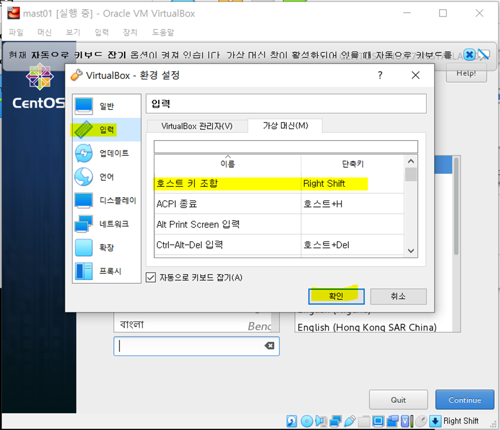Click the suppress-message icon on the notification bar
This screenshot has height=430, width=500.
tap(484, 55)
